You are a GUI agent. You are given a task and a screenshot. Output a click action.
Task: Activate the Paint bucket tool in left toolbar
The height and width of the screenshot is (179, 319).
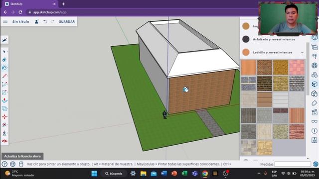click(4, 68)
